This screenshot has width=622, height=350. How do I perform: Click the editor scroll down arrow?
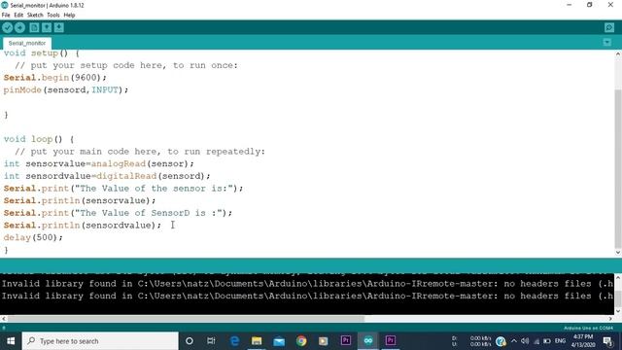(618, 253)
